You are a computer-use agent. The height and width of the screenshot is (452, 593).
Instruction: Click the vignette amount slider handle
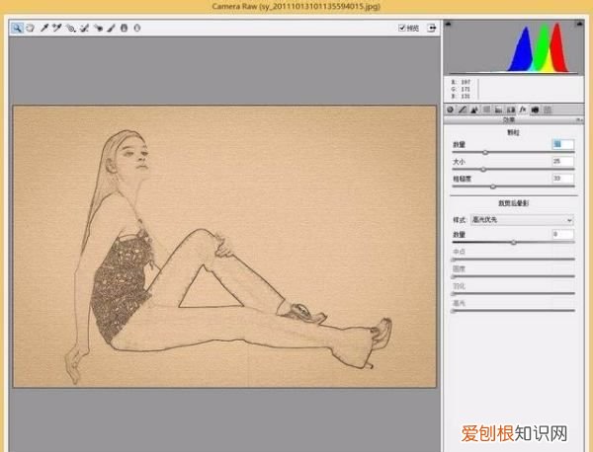[514, 243]
